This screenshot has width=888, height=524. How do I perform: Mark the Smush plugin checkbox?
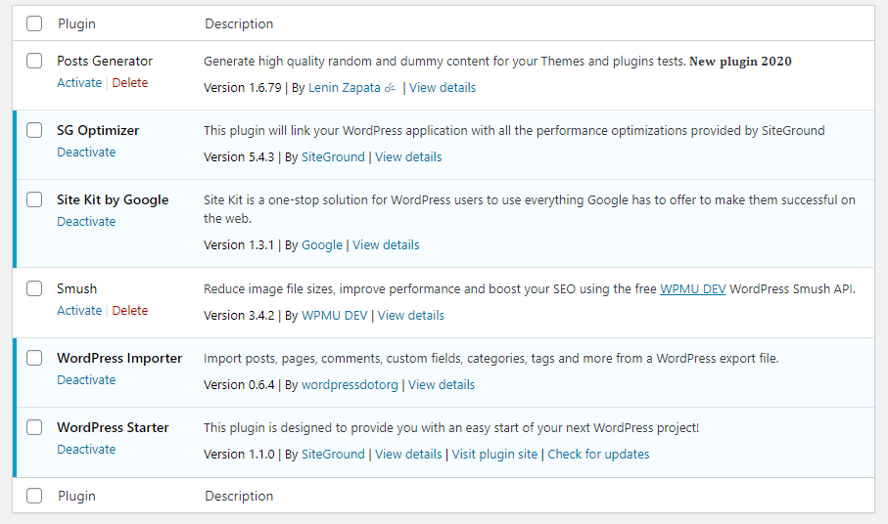pos(34,288)
